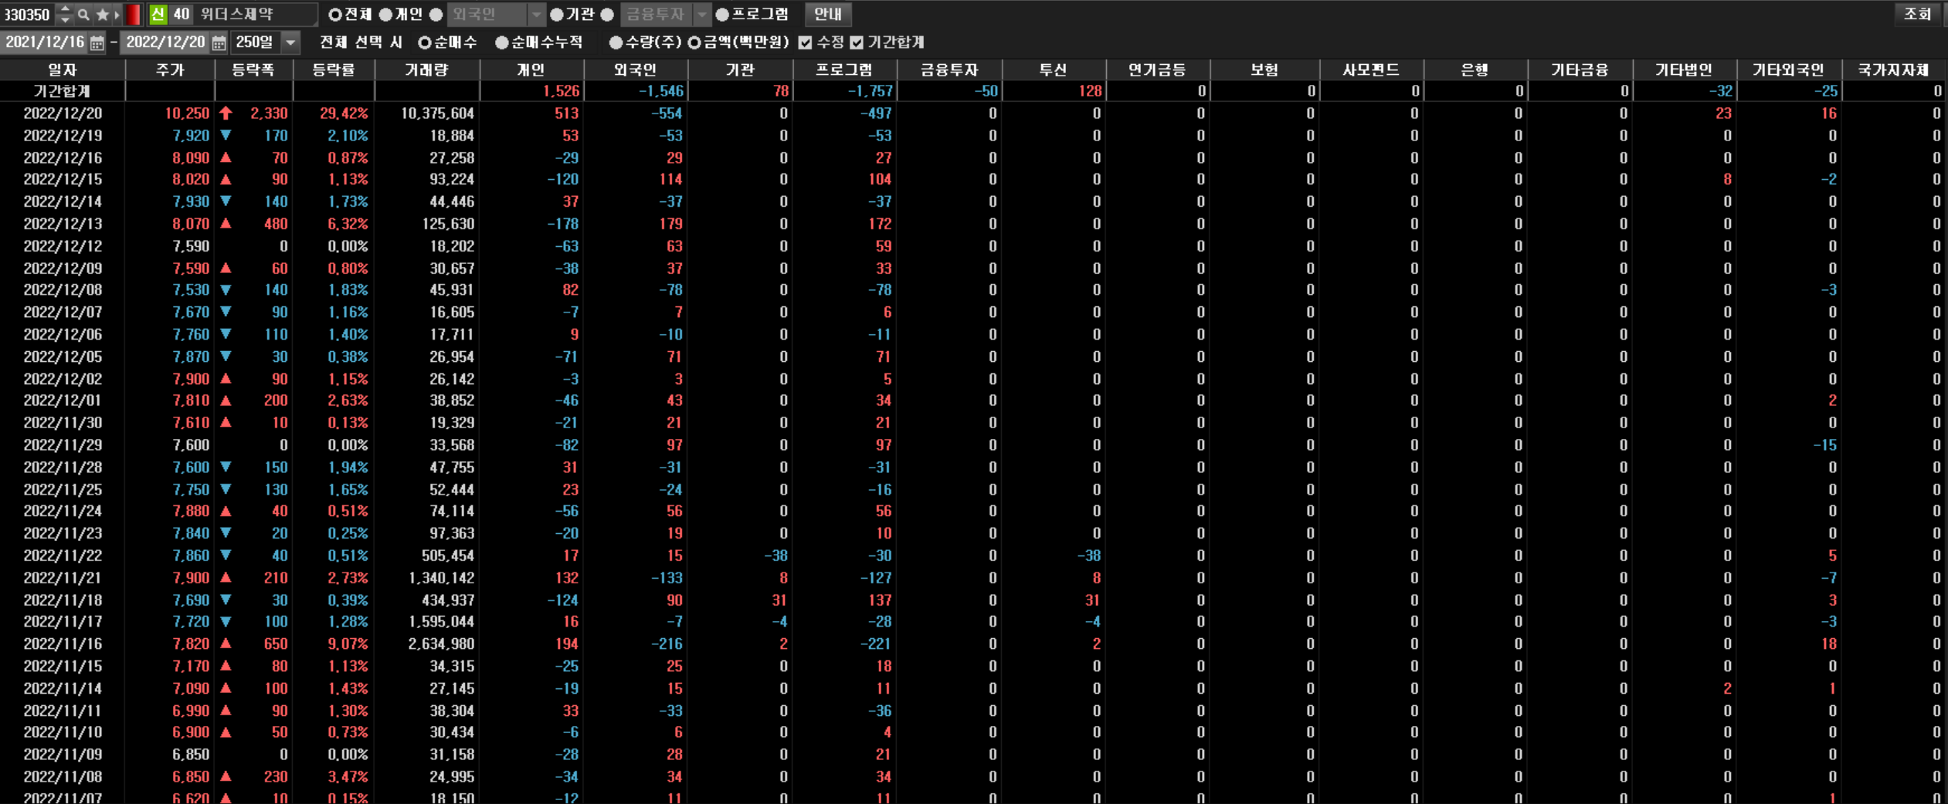Click the 기관 column header
Viewport: 1948px width, 804px height.
[740, 70]
